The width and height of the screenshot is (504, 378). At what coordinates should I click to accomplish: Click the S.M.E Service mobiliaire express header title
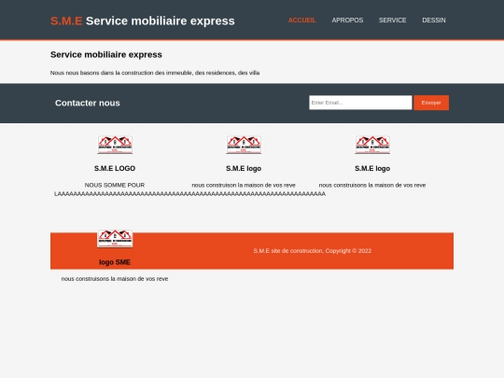click(143, 21)
